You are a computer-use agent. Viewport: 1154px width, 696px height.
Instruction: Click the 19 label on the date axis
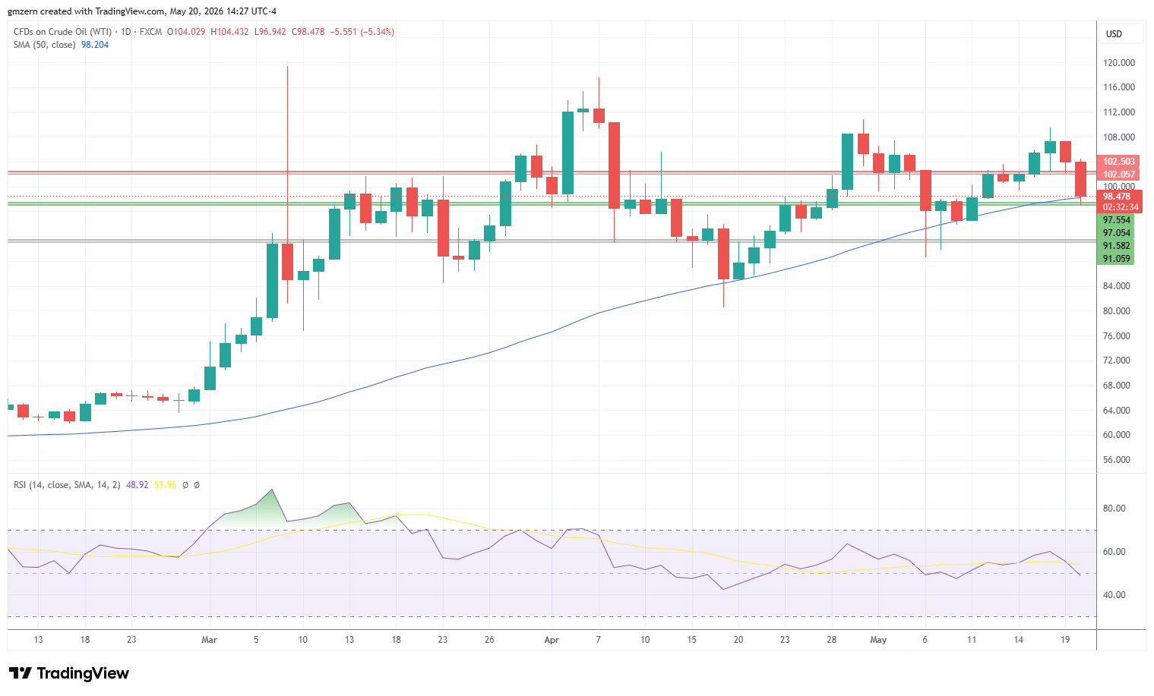tap(1065, 640)
